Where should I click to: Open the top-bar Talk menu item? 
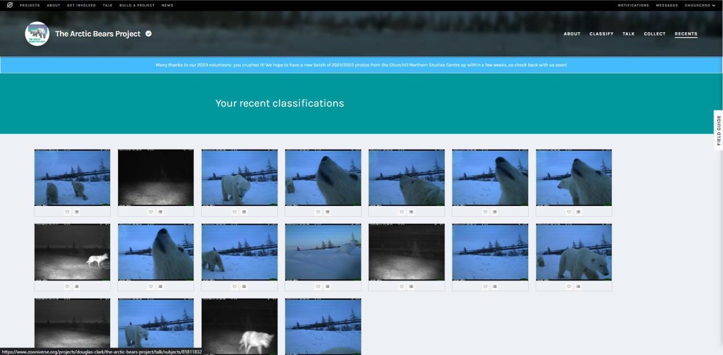pyautogui.click(x=108, y=5)
